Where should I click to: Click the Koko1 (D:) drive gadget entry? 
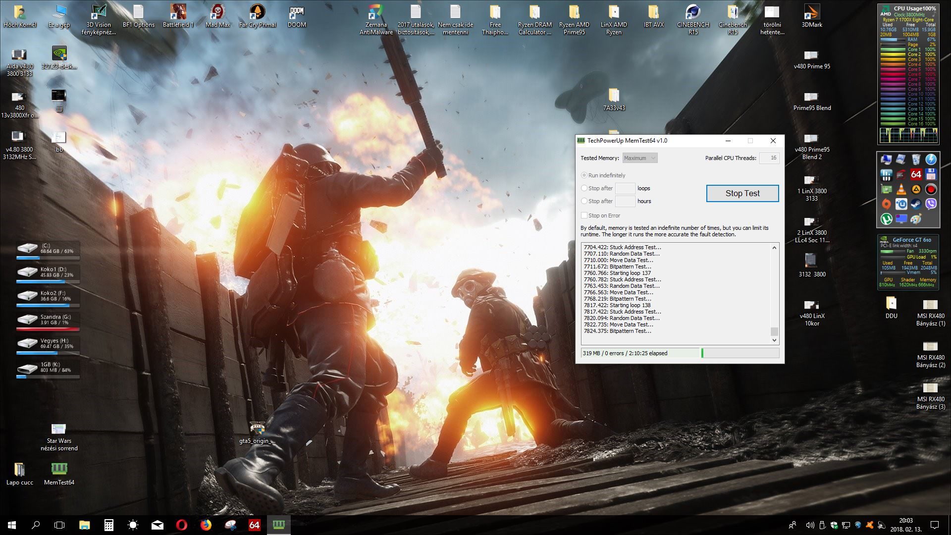[x=48, y=274]
